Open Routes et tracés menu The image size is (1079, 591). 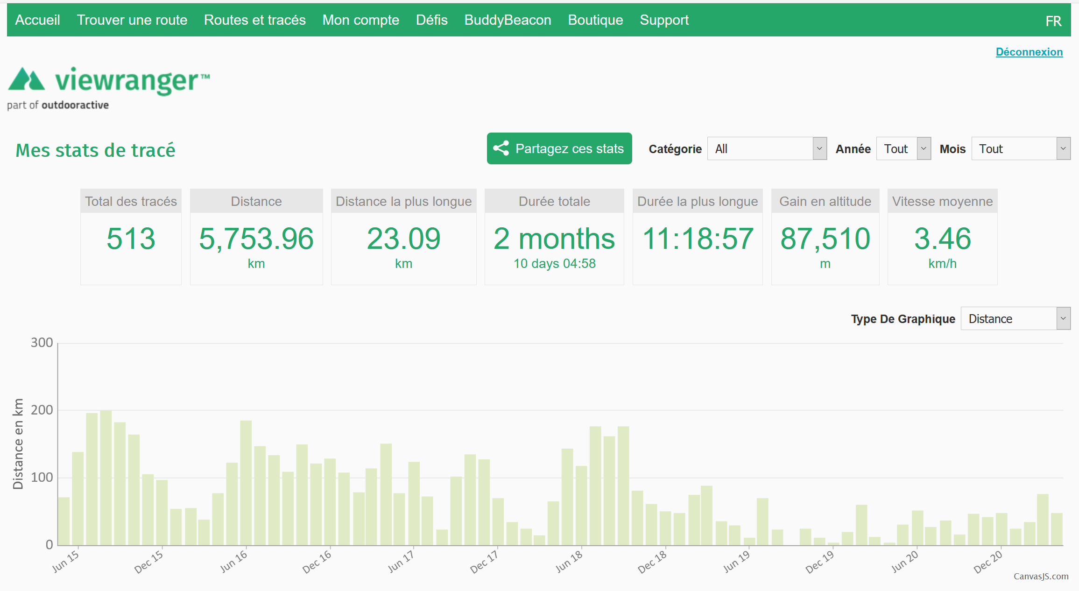point(254,20)
